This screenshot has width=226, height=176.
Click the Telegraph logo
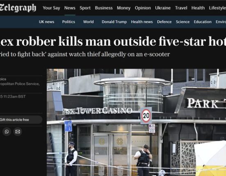[18, 8]
